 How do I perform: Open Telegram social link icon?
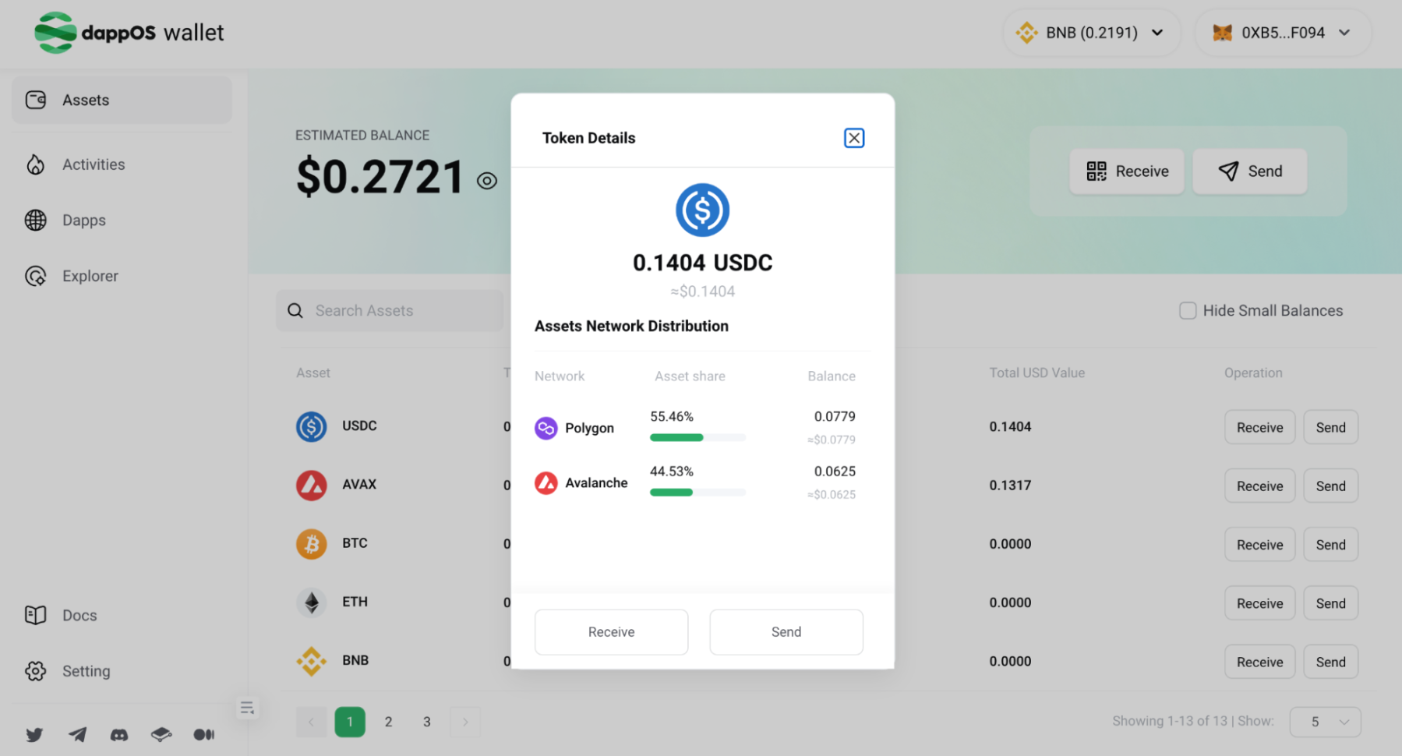[x=77, y=734]
